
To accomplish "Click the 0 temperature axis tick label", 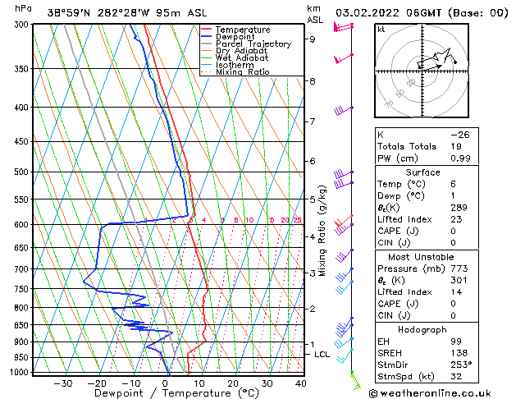I will tap(165, 383).
